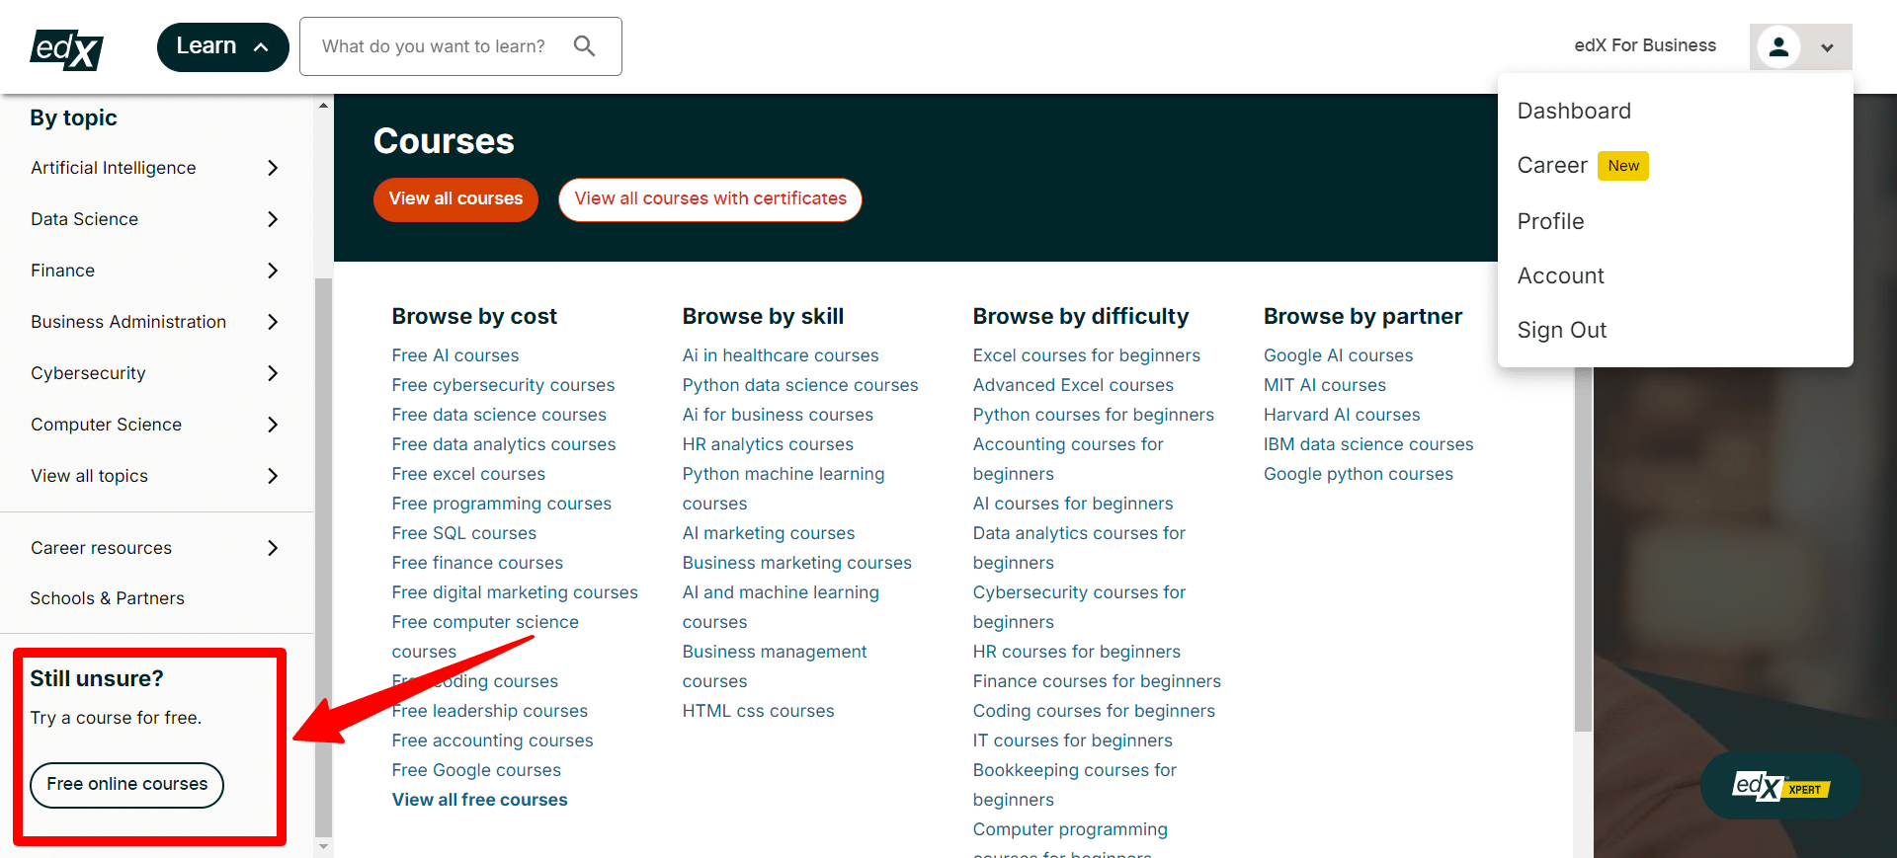Open the edX Xpert chat widget
The image size is (1897, 858).
(x=1780, y=786)
